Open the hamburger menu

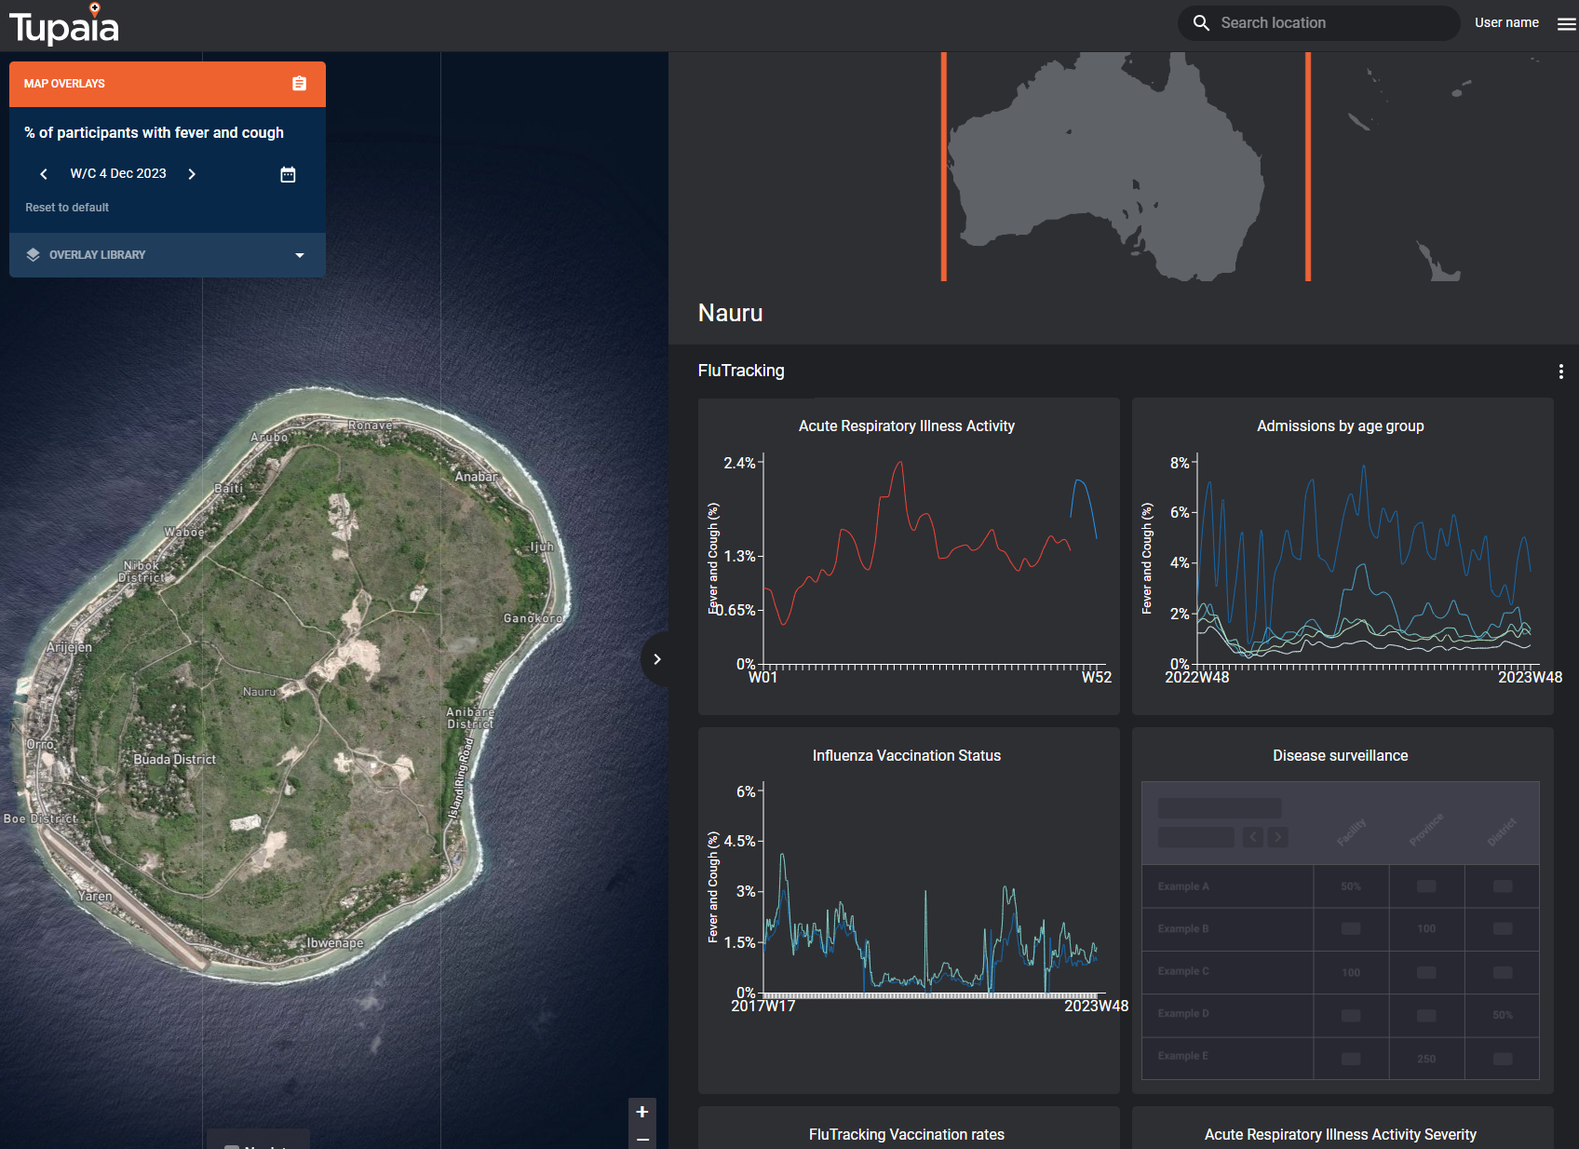click(1567, 24)
